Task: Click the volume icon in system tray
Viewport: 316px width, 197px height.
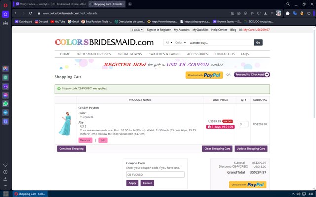Action: (x=298, y=194)
